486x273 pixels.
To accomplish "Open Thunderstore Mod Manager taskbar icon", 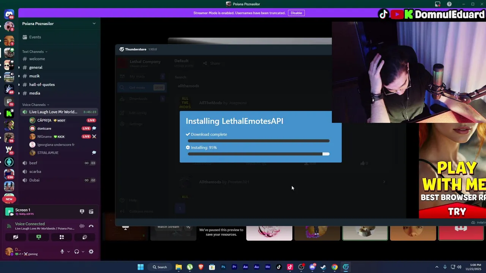I will [346, 267].
